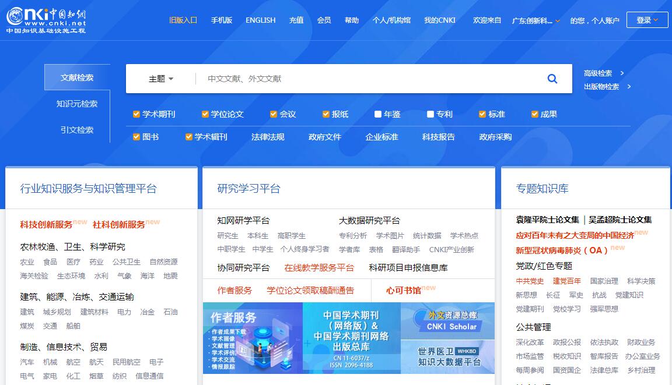Image resolution: width=672 pixels, height=385 pixels.
Task: Open 学位论文领取稿酬通告 link
Action: [x=311, y=291]
